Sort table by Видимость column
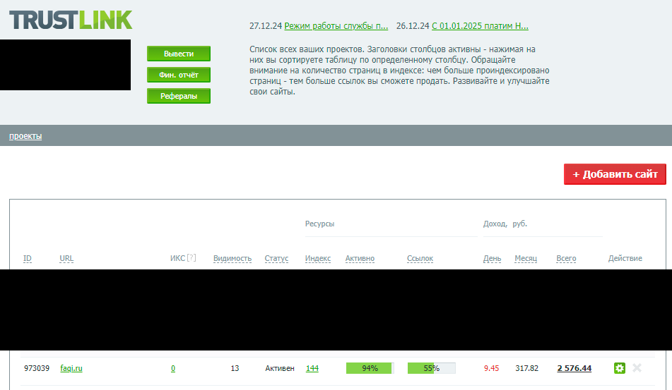 [232, 258]
